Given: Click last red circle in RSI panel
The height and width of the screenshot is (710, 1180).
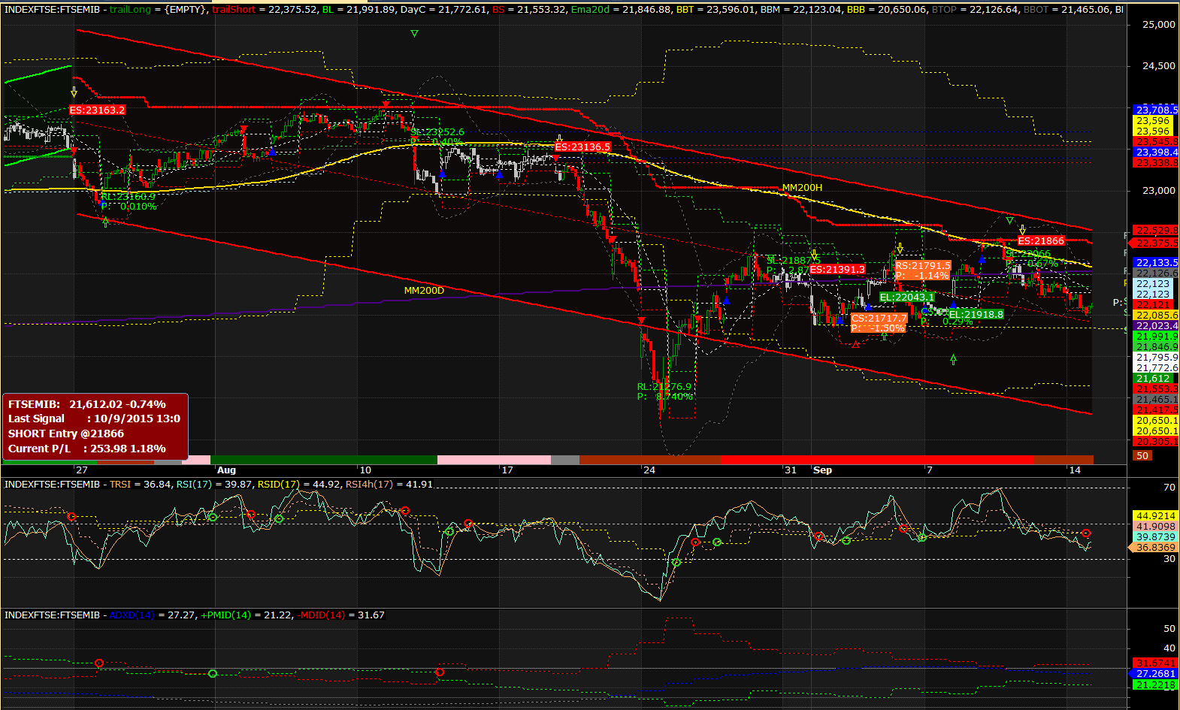Looking at the screenshot, I should 1086,533.
